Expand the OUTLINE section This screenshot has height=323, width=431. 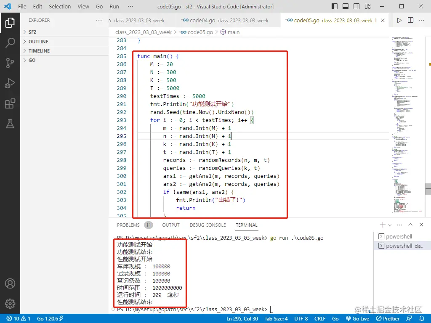pos(64,42)
